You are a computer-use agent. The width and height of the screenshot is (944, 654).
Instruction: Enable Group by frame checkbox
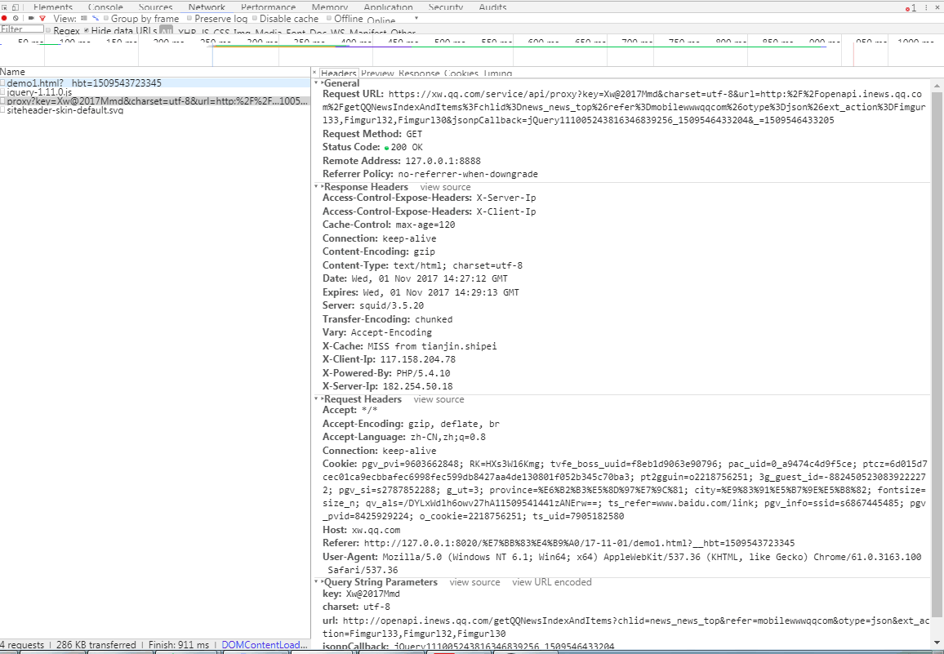pos(106,18)
